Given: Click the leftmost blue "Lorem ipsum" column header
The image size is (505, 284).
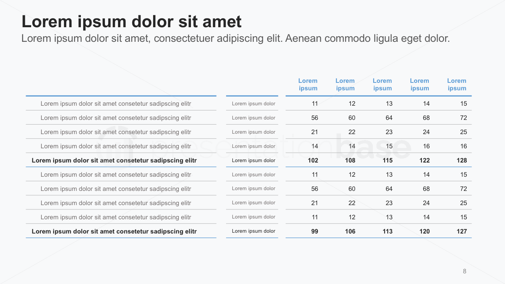Looking at the screenshot, I should (308, 84).
